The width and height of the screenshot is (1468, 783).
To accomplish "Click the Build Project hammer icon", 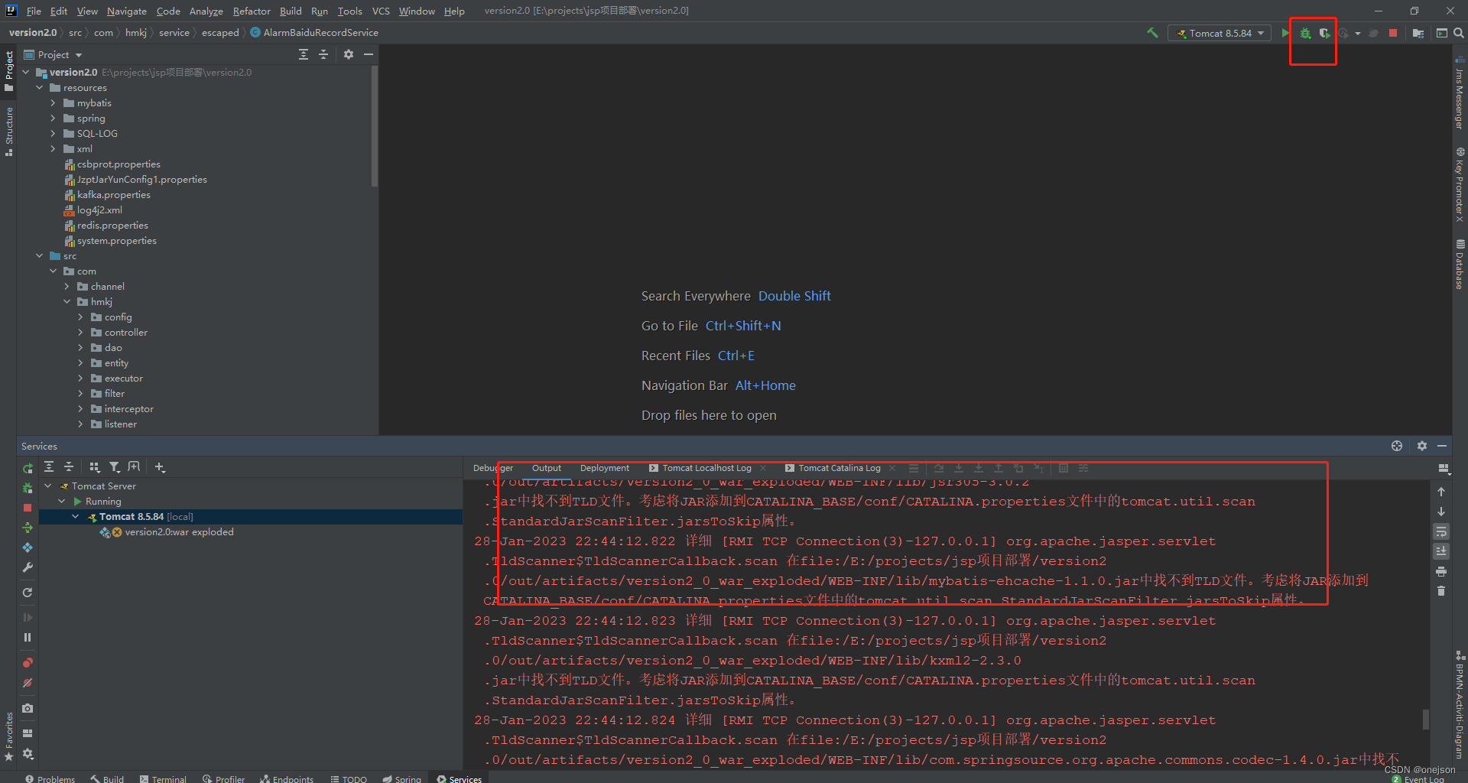I will pos(1152,33).
